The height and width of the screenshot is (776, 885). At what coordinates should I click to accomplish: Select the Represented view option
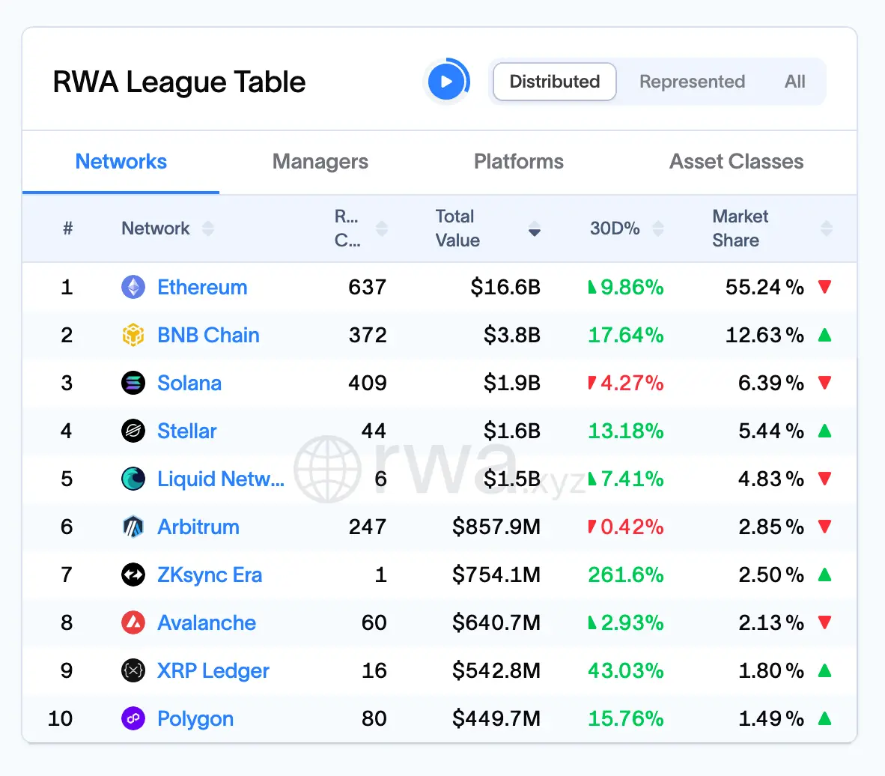point(692,82)
